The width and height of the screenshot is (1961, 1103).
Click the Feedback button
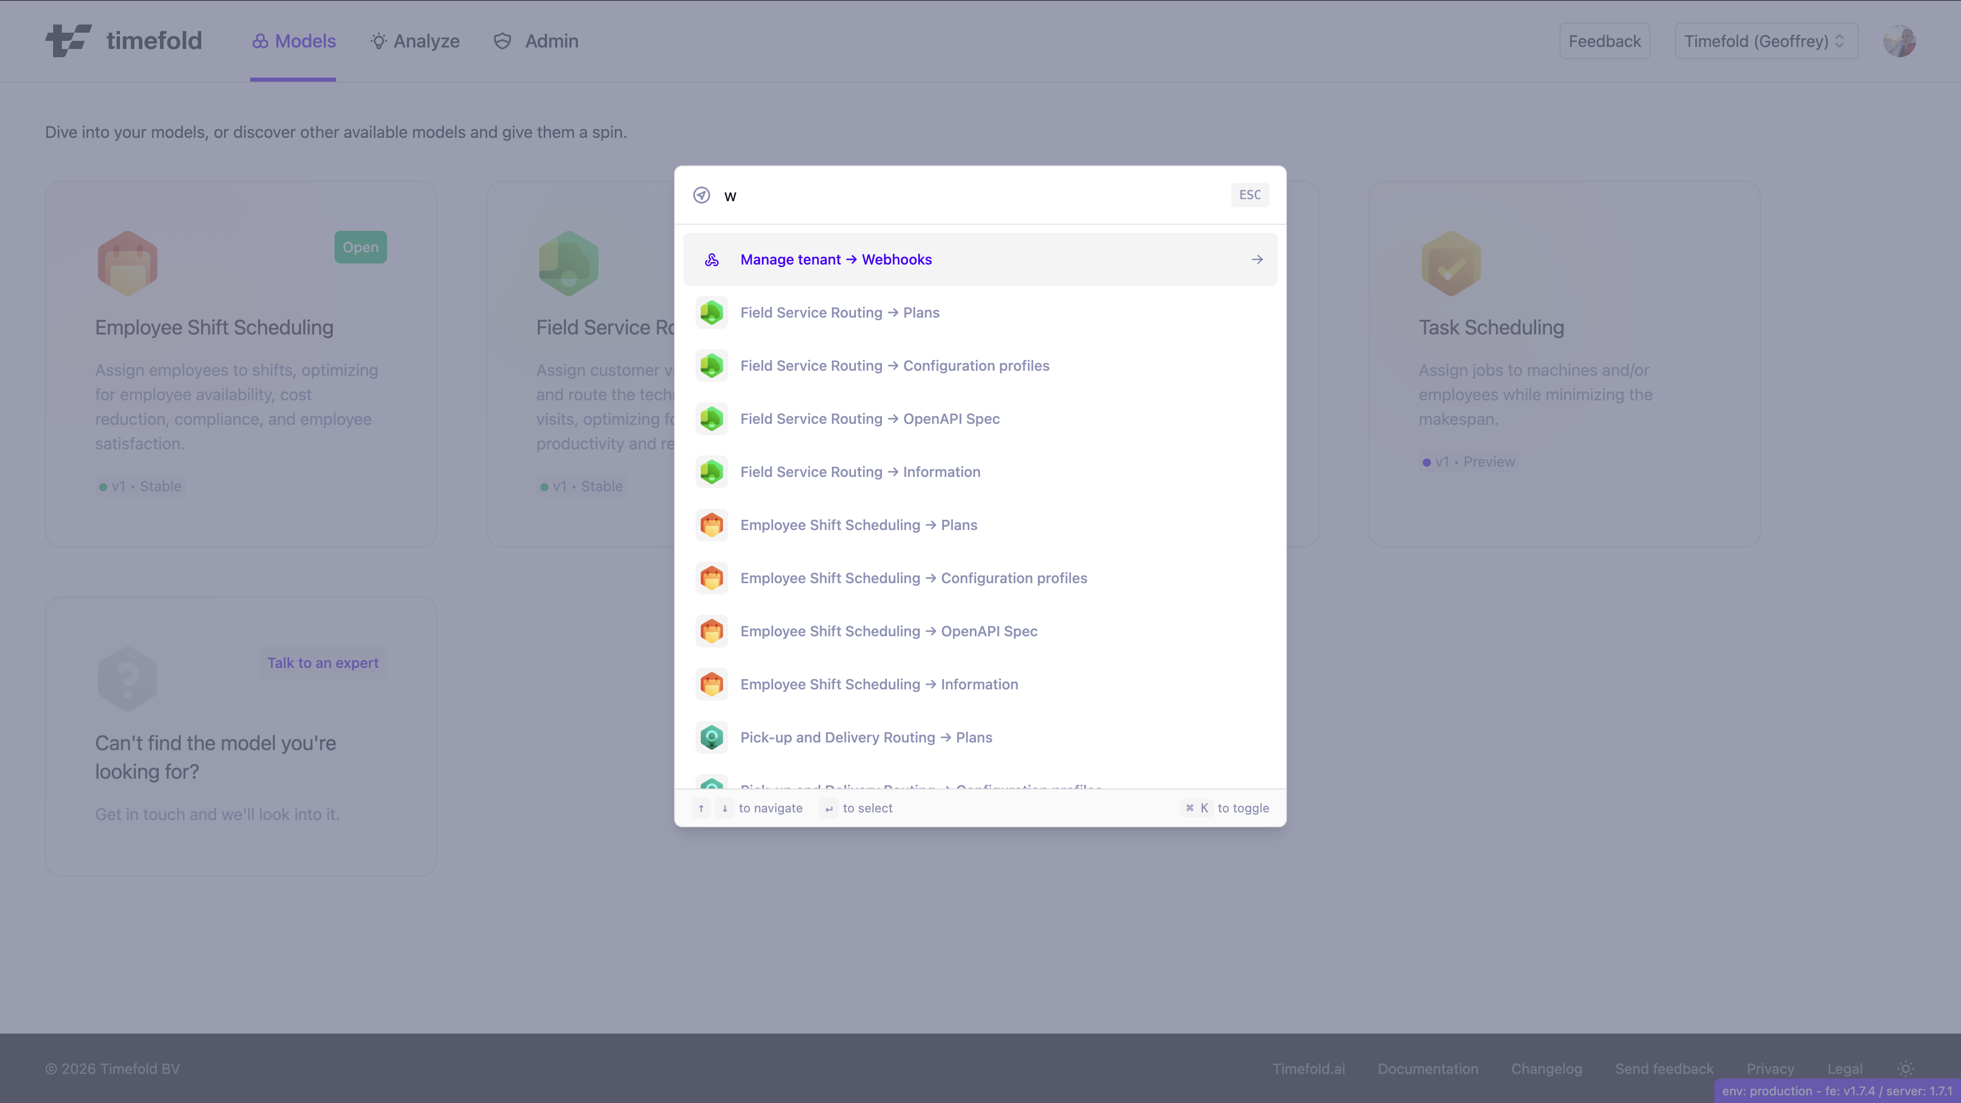coord(1604,41)
